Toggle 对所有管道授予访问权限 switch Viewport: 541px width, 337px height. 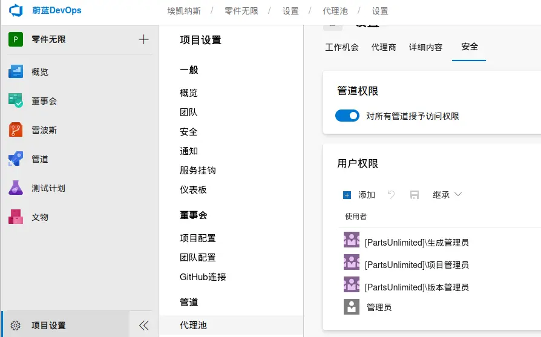pos(347,116)
